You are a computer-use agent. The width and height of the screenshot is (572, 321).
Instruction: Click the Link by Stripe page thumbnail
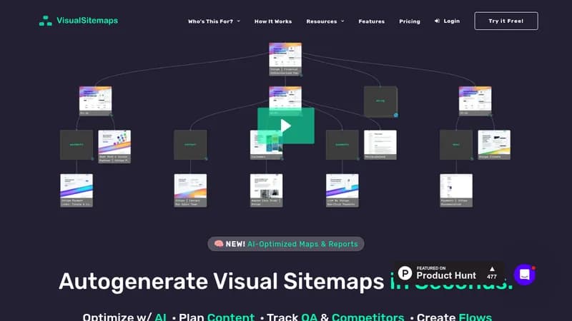pos(342,190)
